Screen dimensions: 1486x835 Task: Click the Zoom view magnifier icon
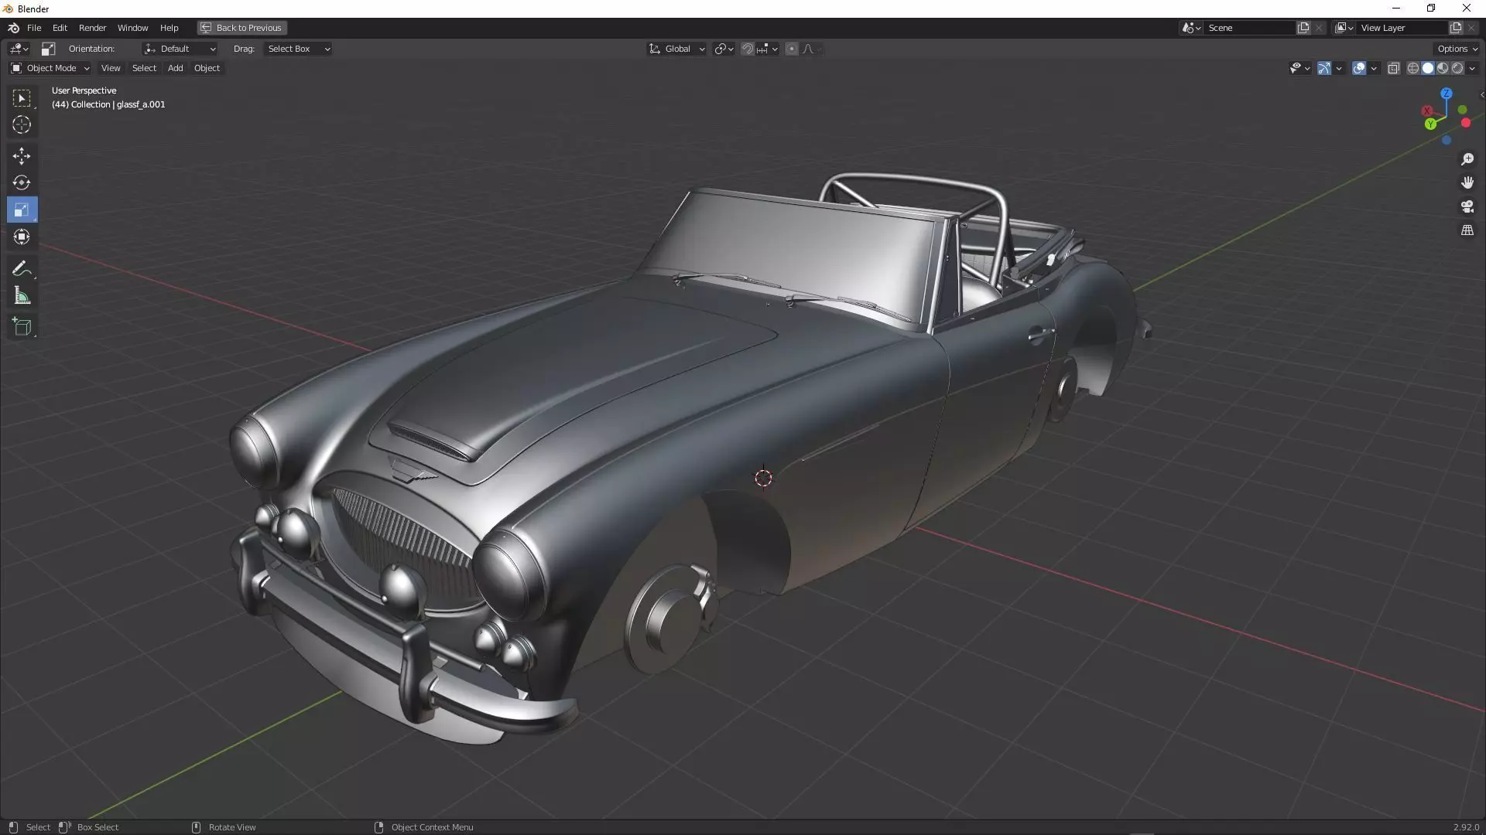pyautogui.click(x=1467, y=159)
